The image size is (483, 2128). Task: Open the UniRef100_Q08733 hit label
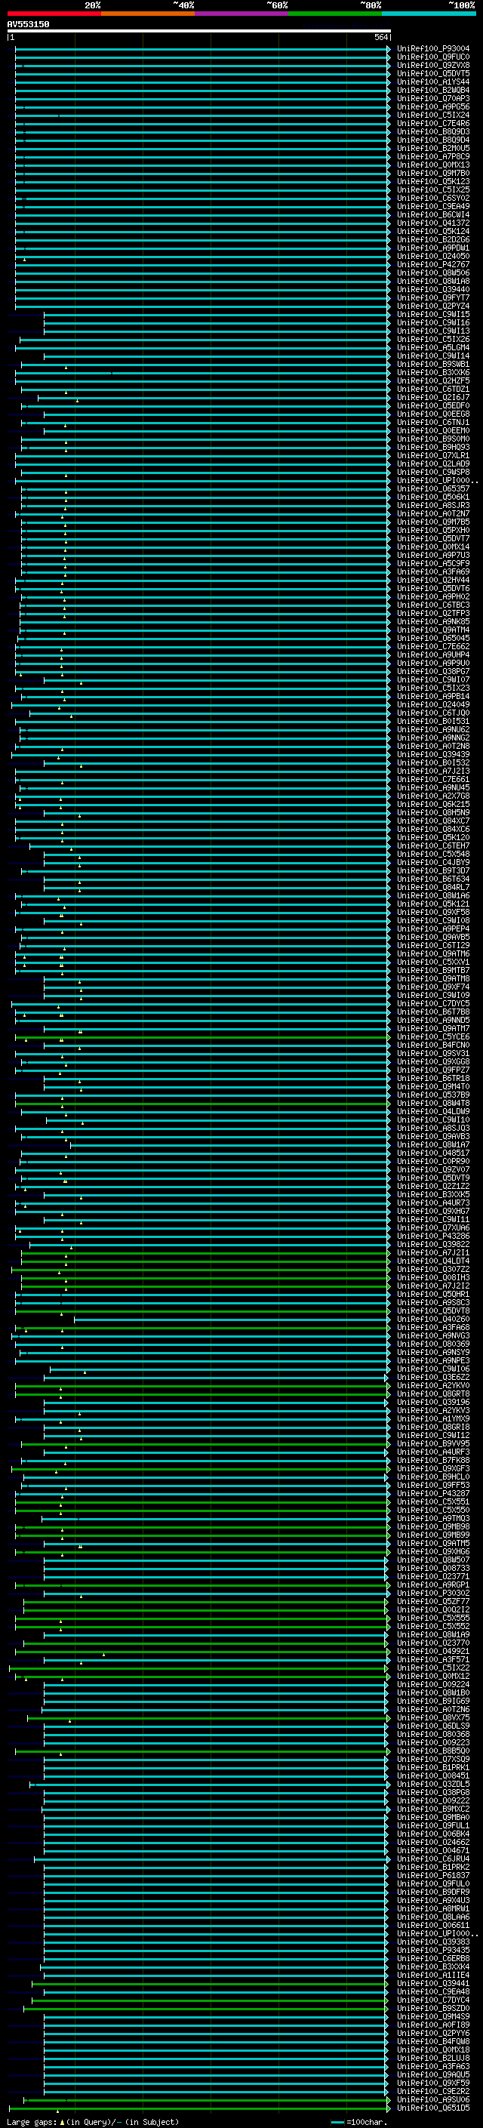tap(433, 1568)
